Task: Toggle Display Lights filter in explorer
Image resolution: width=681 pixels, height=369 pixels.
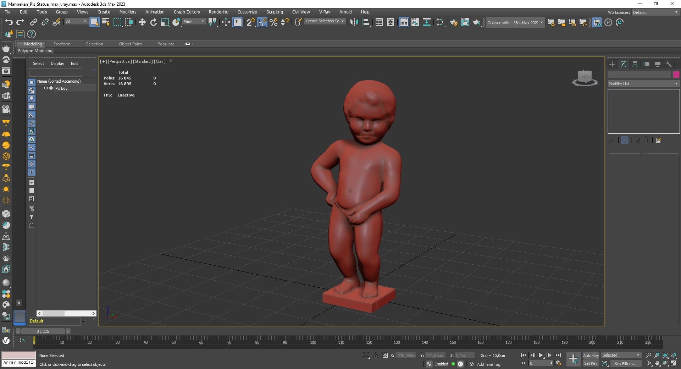Action: (x=32, y=99)
